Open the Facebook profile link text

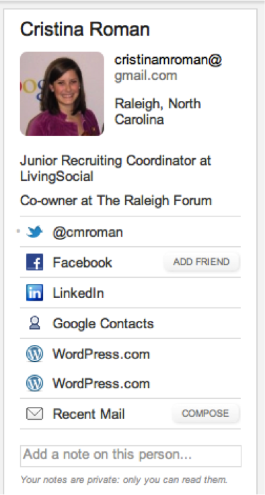82,262
